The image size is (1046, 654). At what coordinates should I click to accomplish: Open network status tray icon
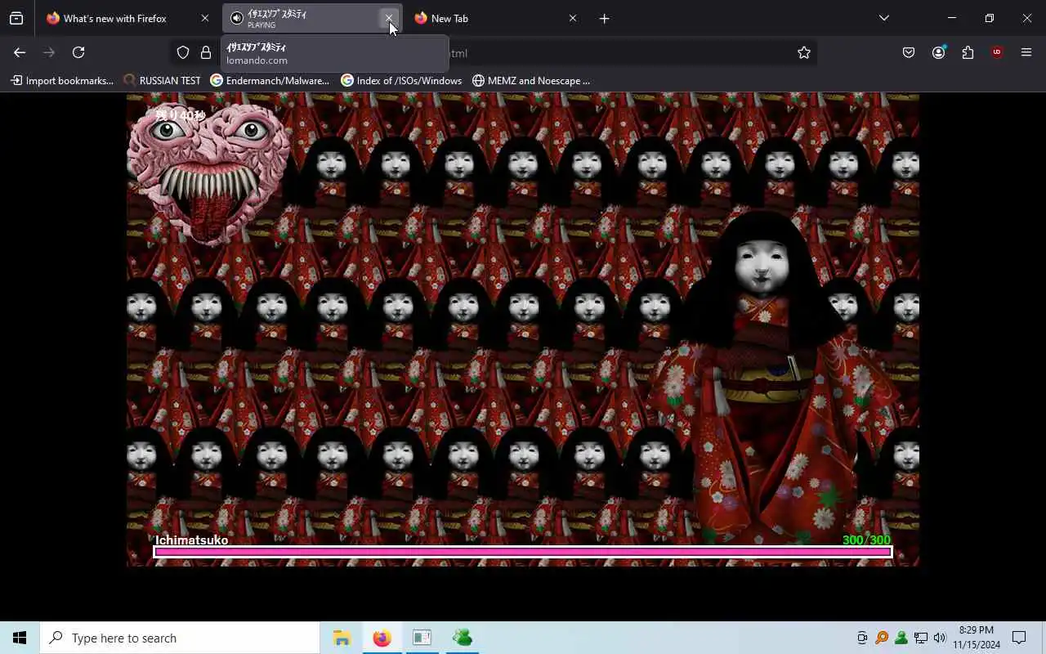click(921, 638)
